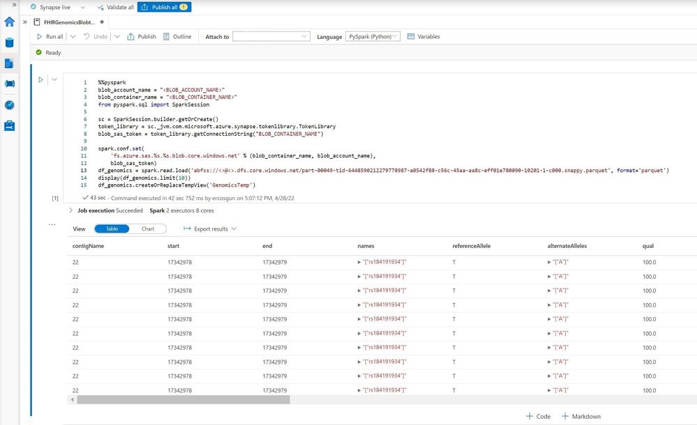
Task: Open the Language PySpark dropdown
Action: point(373,36)
